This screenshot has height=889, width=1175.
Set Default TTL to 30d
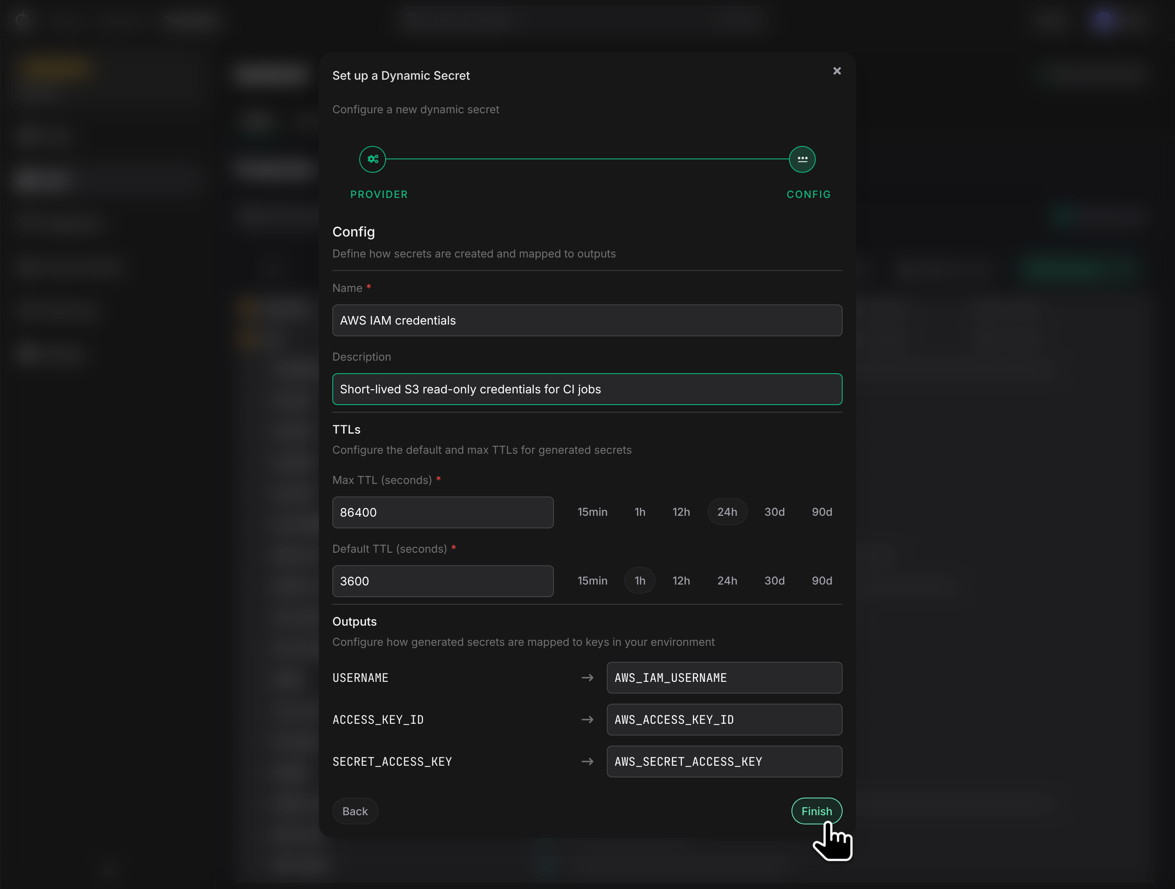(774, 581)
